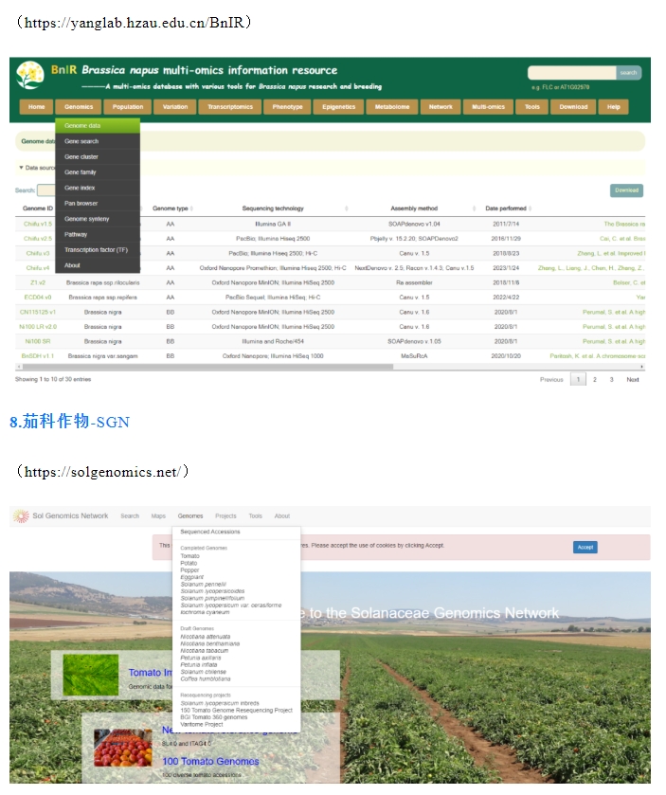Open the Network menu

(441, 108)
